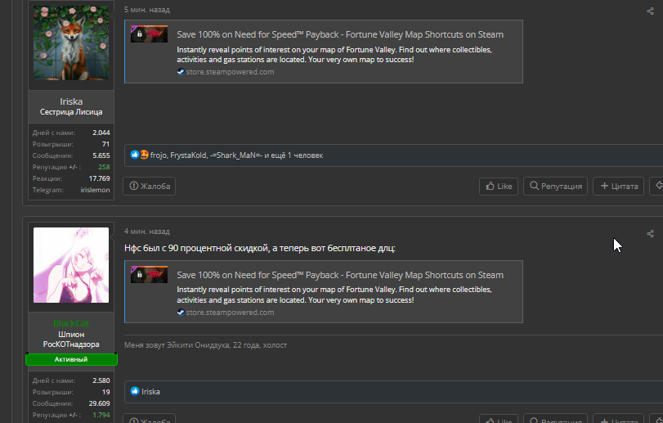Click BlackCat's giveaways count 19
The image size is (663, 423).
(105, 392)
